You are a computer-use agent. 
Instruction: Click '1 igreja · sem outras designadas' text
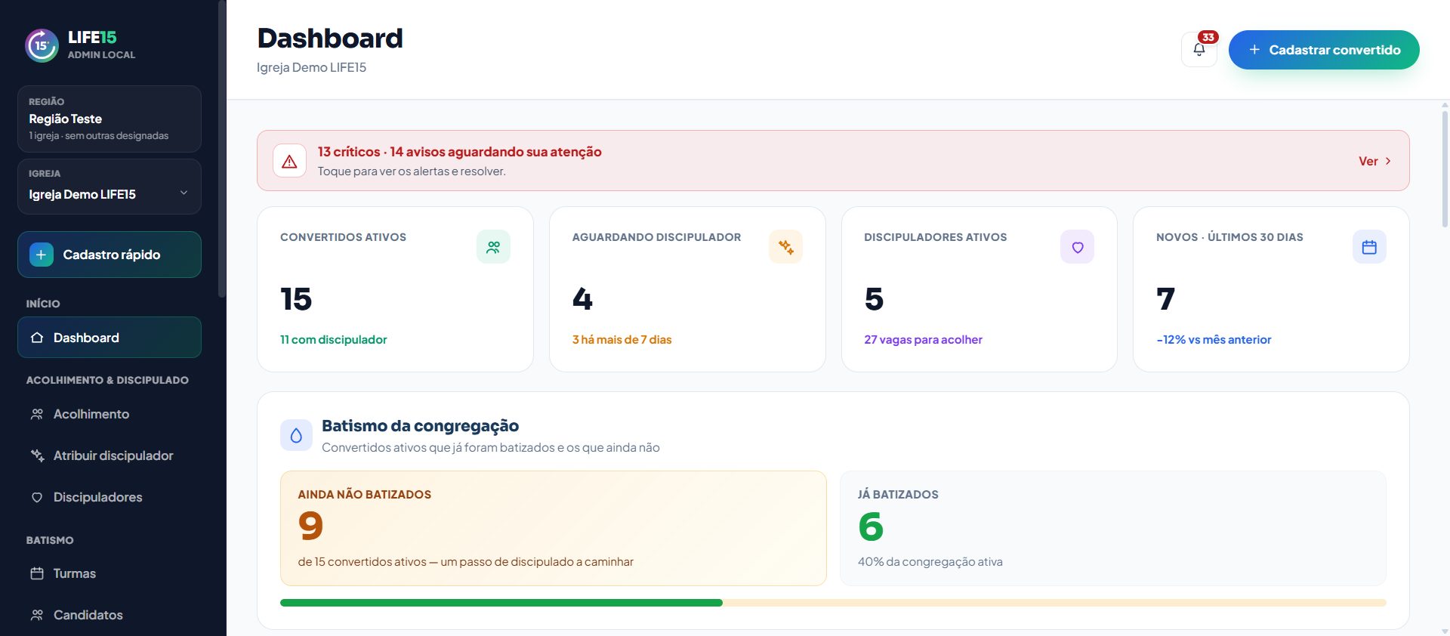98,136
